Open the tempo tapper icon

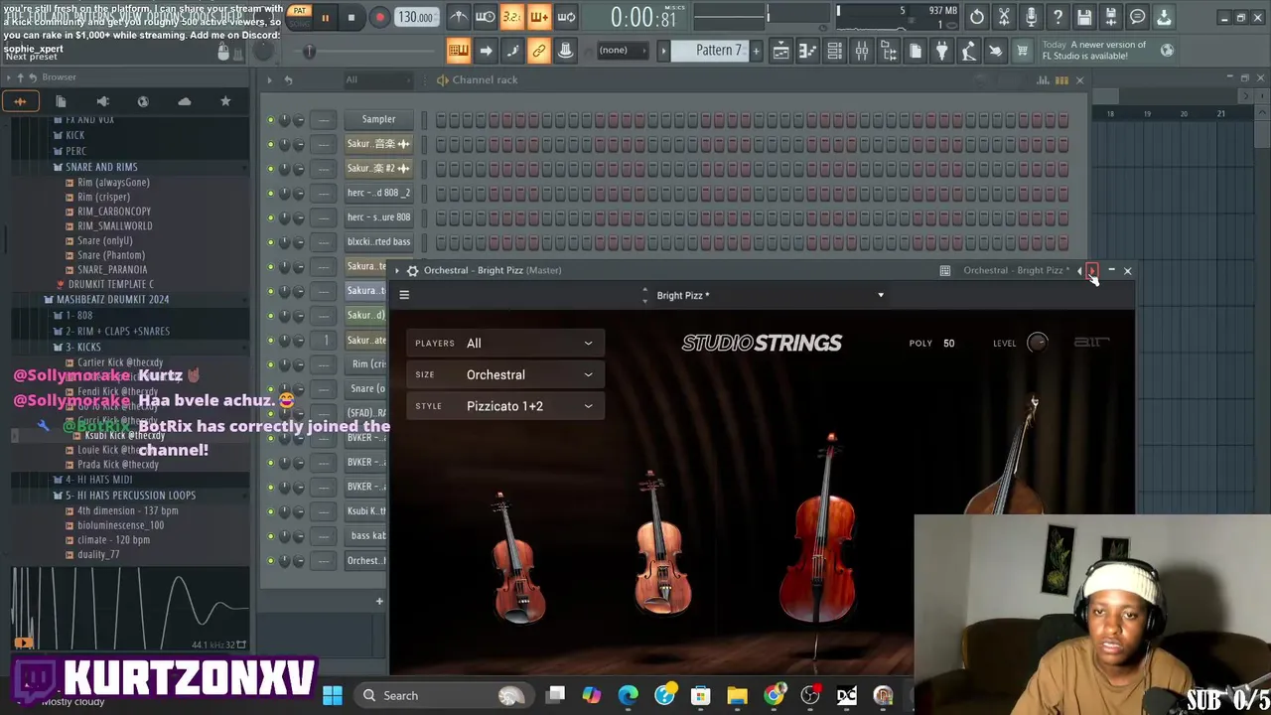point(968,51)
